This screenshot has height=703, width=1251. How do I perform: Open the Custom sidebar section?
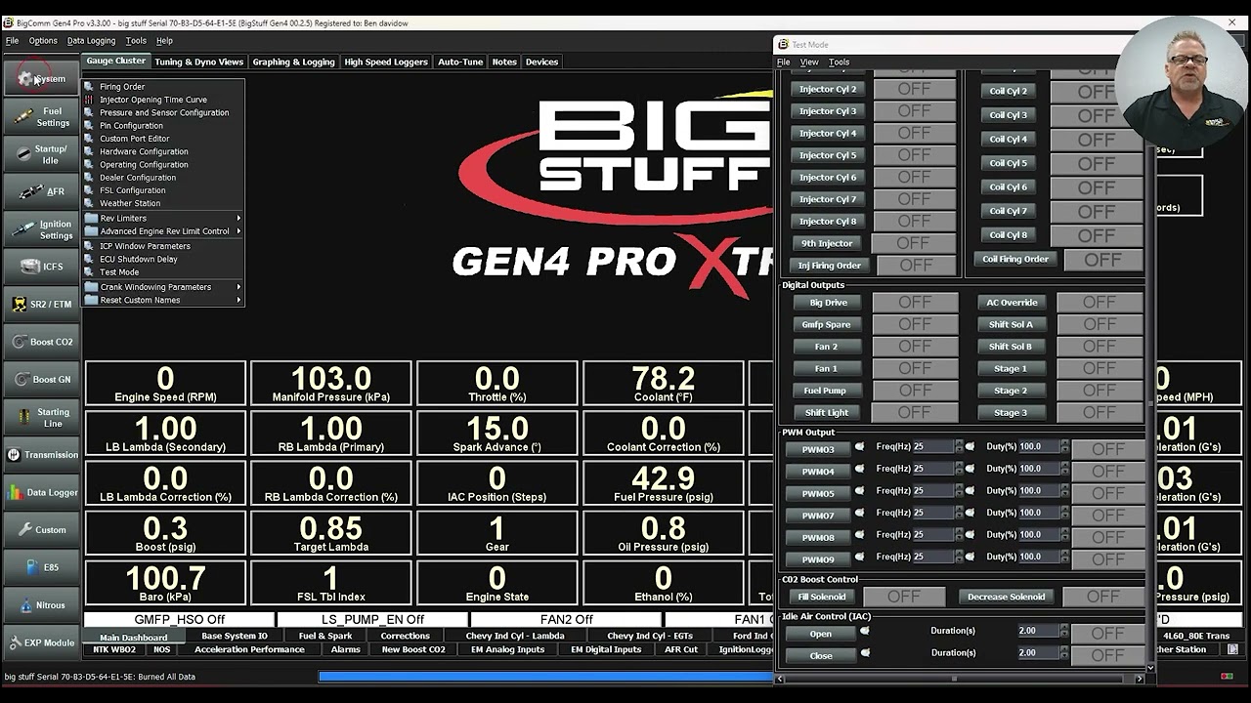tap(41, 530)
